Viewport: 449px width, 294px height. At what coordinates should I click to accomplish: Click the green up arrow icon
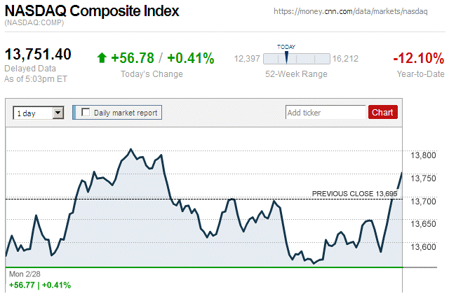(102, 58)
